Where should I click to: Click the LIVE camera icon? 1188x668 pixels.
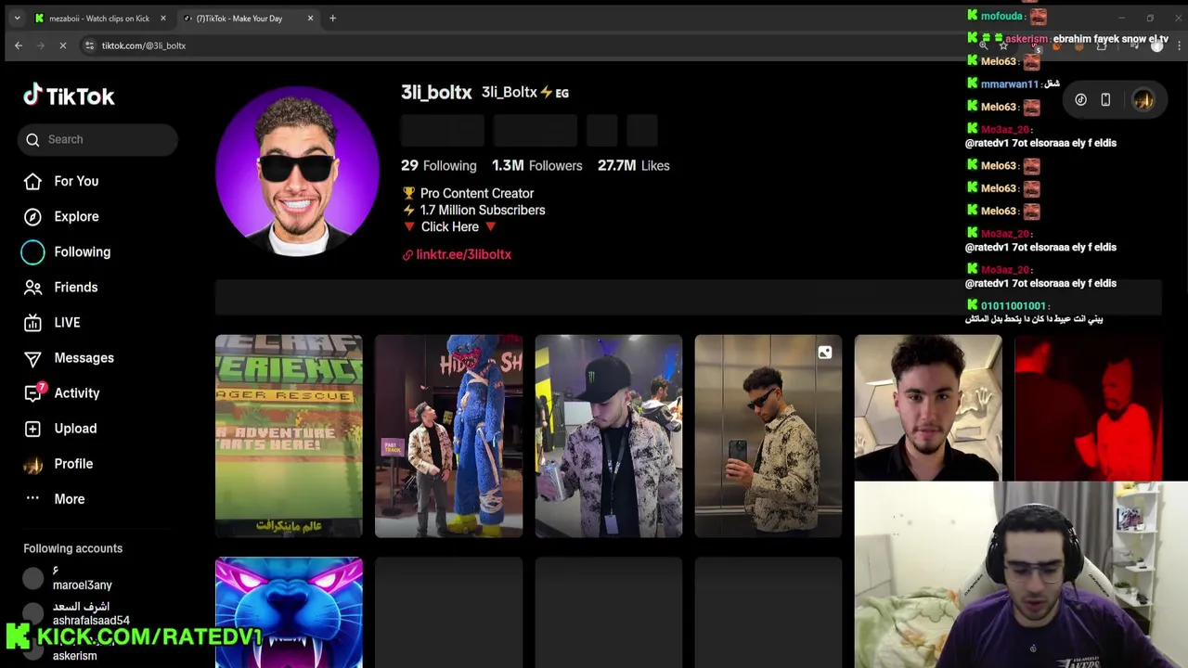pos(32,323)
